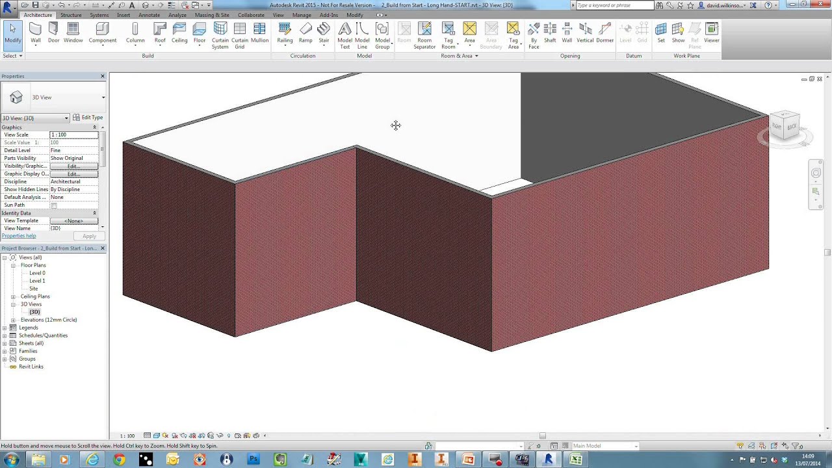832x468 pixels.
Task: Open the Model Group tool
Action: (382, 36)
